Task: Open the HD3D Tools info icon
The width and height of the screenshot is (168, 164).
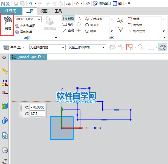Action: pos(5,121)
